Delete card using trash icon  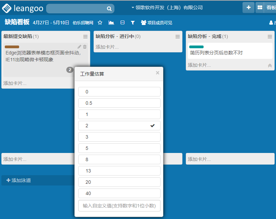coord(85,47)
